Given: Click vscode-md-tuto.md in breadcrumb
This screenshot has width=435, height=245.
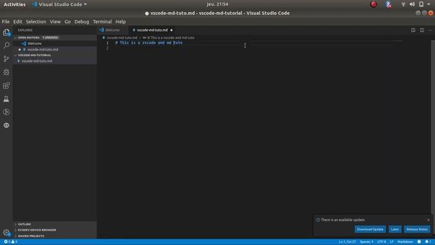Looking at the screenshot, I should pos(122,37).
